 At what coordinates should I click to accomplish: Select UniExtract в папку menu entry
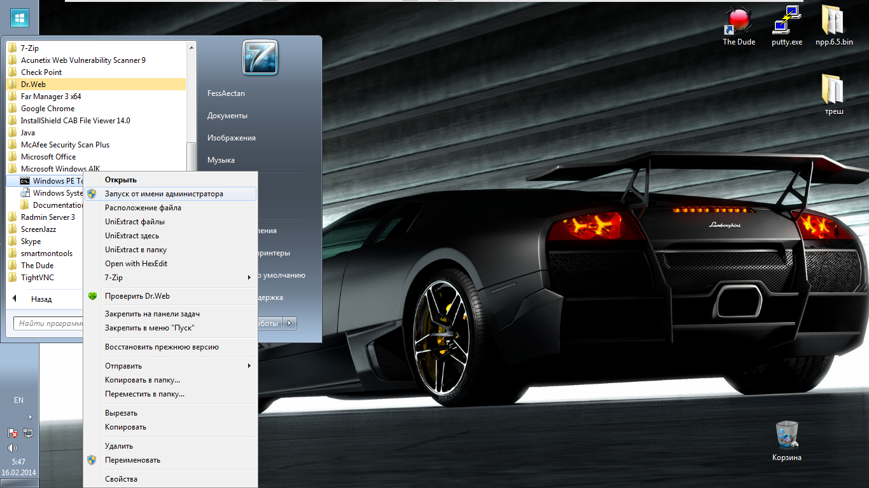click(x=170, y=250)
